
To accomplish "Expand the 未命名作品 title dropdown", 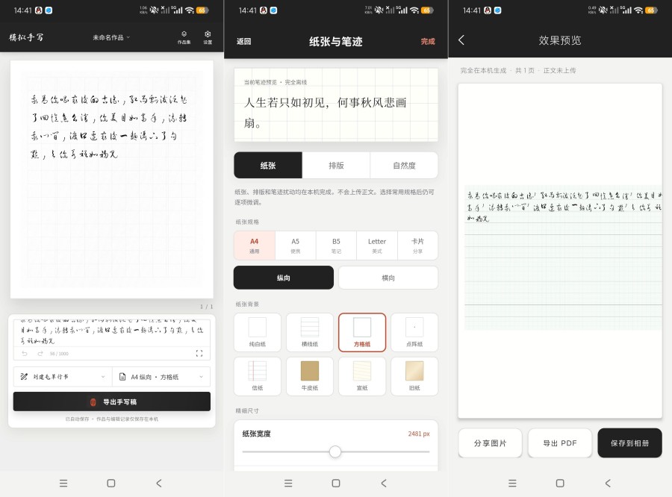I will tap(111, 38).
